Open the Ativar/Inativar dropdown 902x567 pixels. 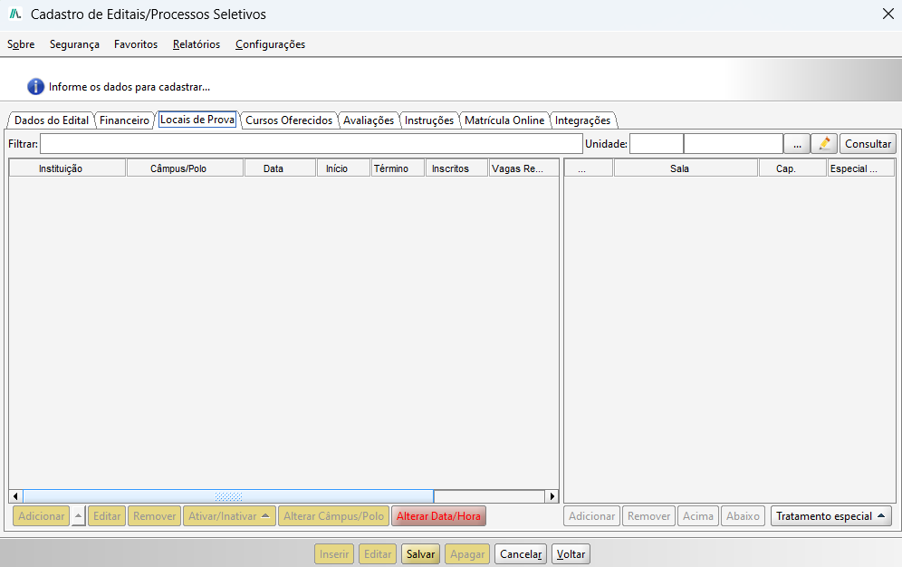(x=229, y=515)
